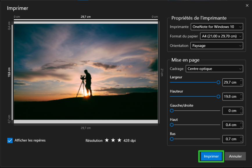
Task: Click the Largeur 29,7 cm value field
Action: coord(231,82)
